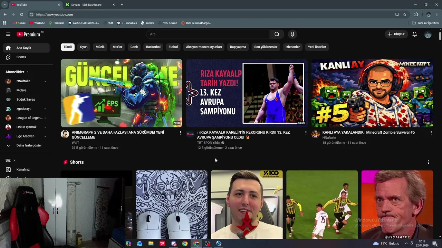Open options menu for ANIMGRAPH 2 video
The width and height of the screenshot is (442, 248).
point(180,133)
